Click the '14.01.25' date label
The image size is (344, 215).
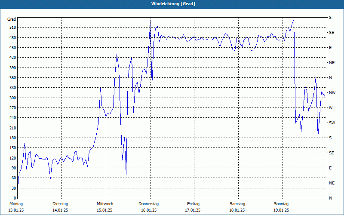pyautogui.click(x=60, y=210)
